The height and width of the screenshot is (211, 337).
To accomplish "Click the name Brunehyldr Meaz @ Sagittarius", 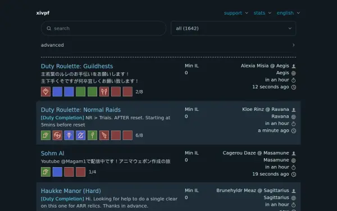I will pyautogui.click(x=253, y=191).
